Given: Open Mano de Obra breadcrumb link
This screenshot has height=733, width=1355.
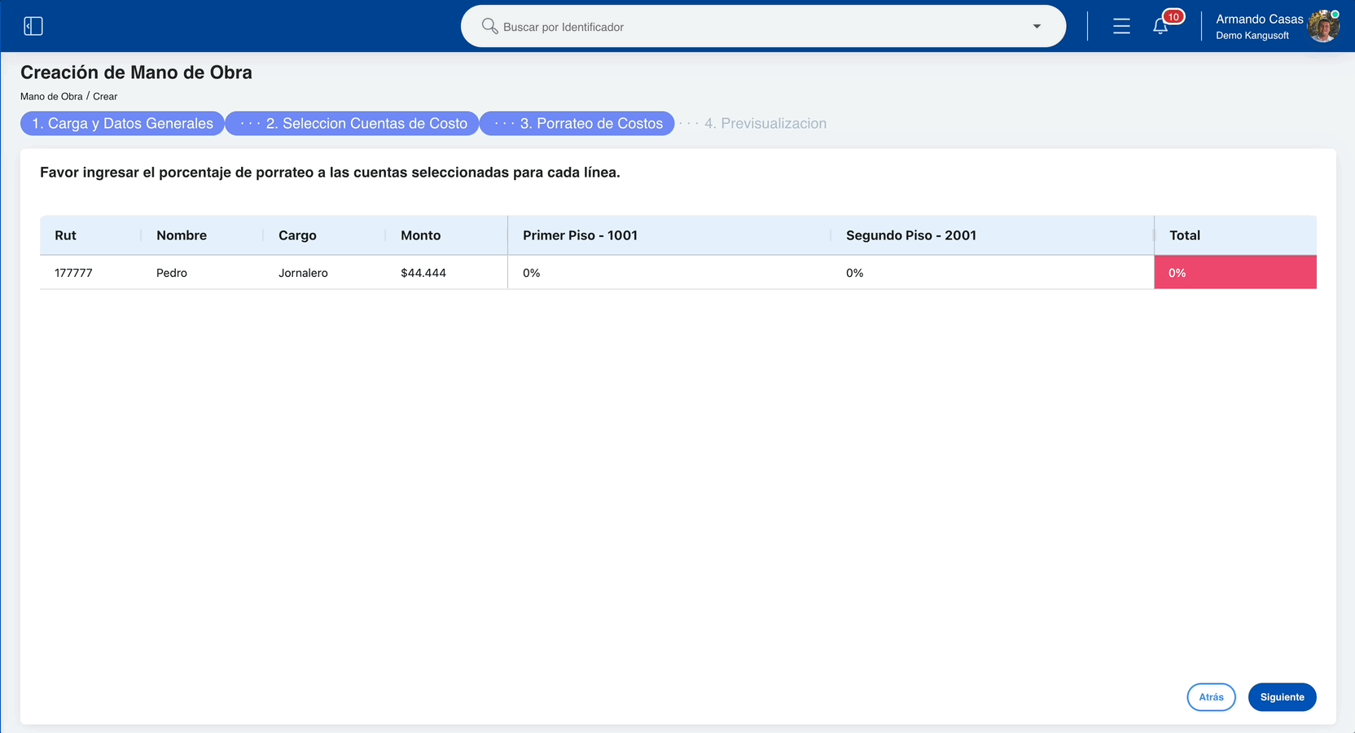Looking at the screenshot, I should coord(51,96).
